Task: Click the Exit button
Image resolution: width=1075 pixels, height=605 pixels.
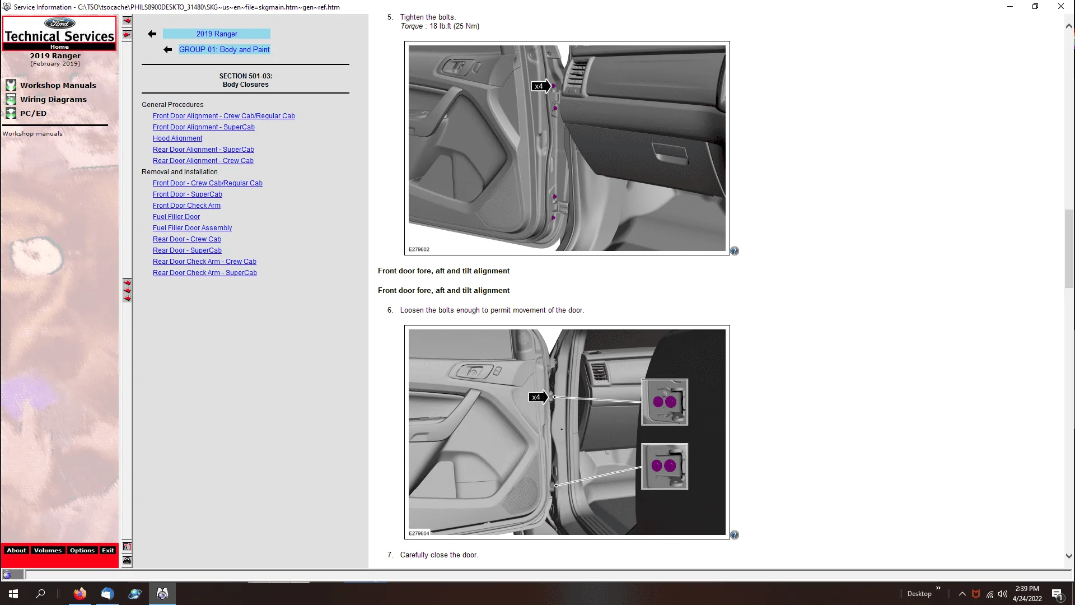Action: point(108,551)
